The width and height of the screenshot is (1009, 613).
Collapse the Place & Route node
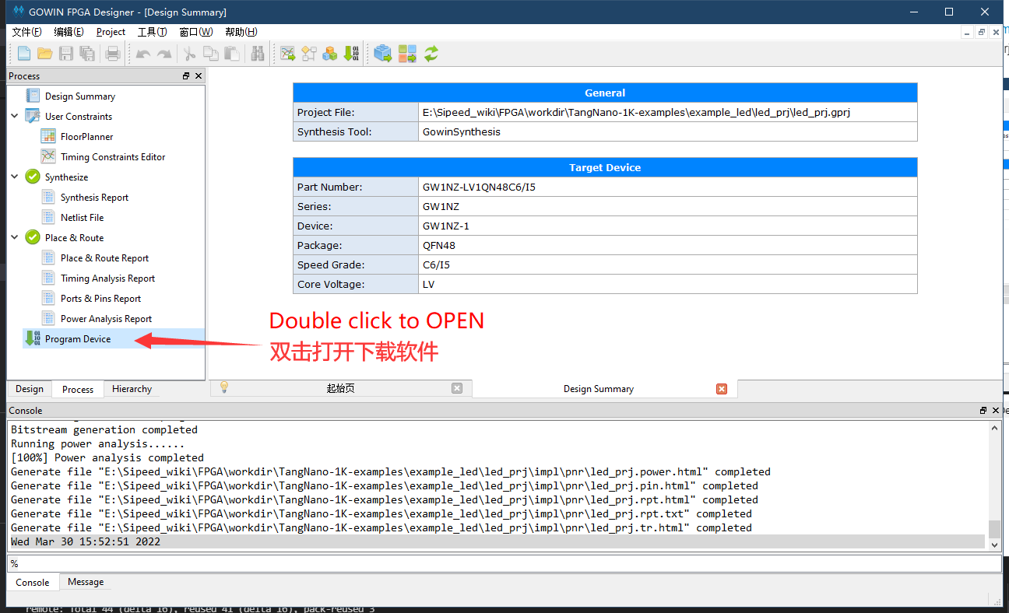(15, 237)
